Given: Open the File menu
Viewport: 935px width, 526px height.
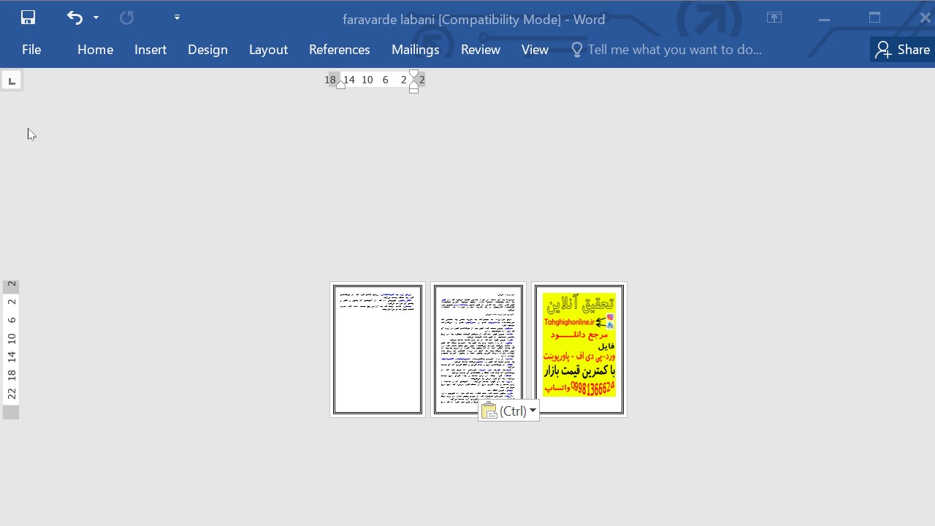Looking at the screenshot, I should 31,50.
